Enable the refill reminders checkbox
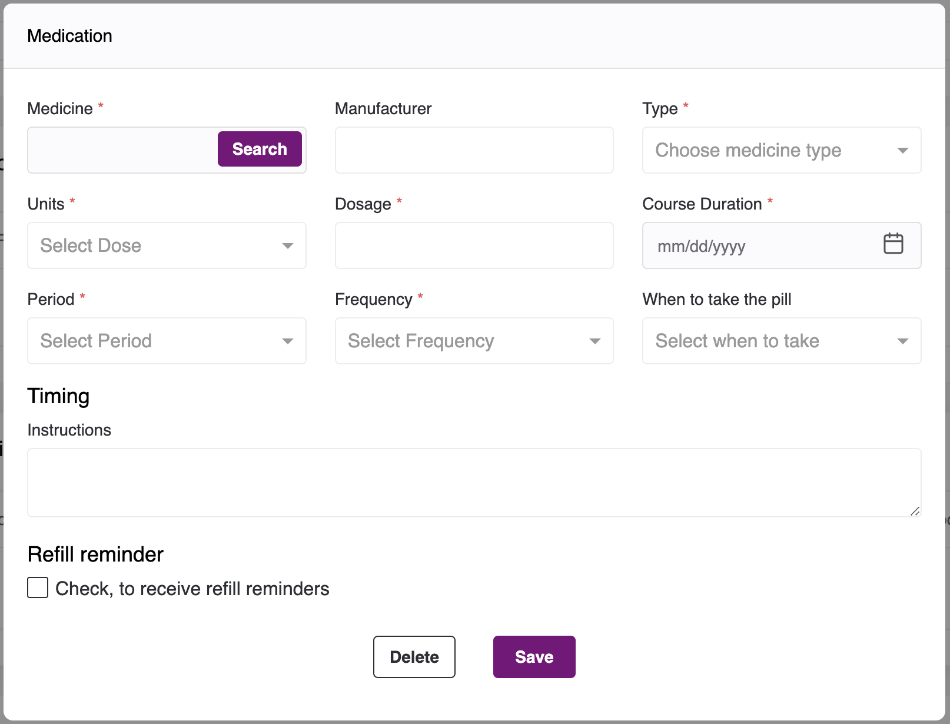Viewport: 950px width, 724px height. tap(38, 587)
